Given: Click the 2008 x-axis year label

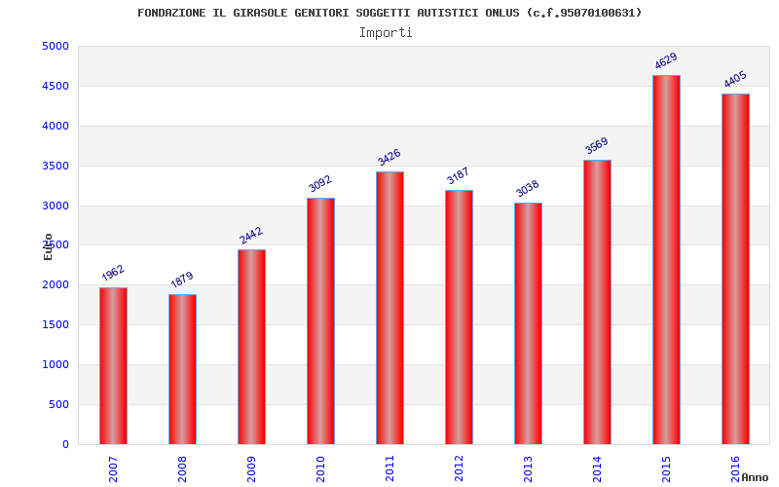Looking at the screenshot, I should click(182, 469).
